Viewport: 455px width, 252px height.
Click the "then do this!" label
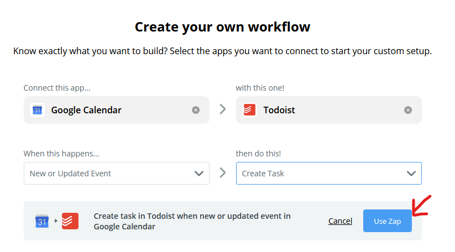[259, 154]
